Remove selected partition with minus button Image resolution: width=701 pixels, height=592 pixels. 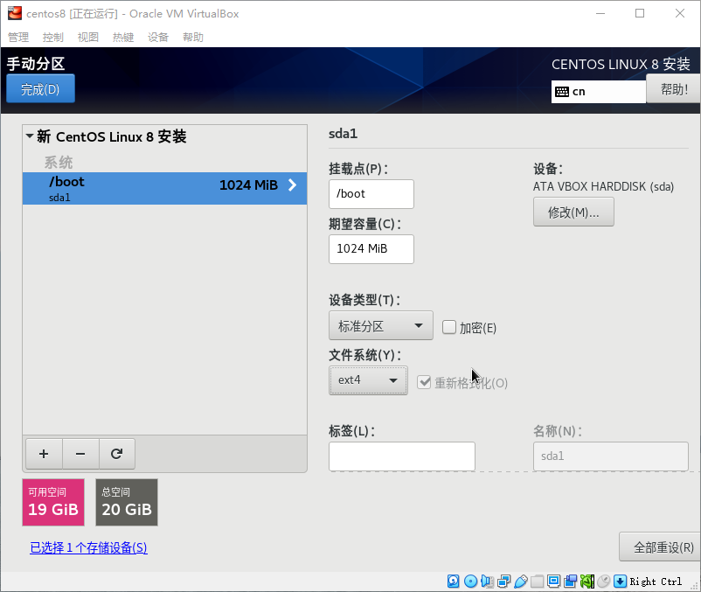coord(80,454)
